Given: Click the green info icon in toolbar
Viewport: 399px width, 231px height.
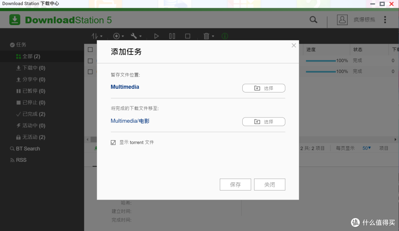Looking at the screenshot, I should click(x=225, y=36).
